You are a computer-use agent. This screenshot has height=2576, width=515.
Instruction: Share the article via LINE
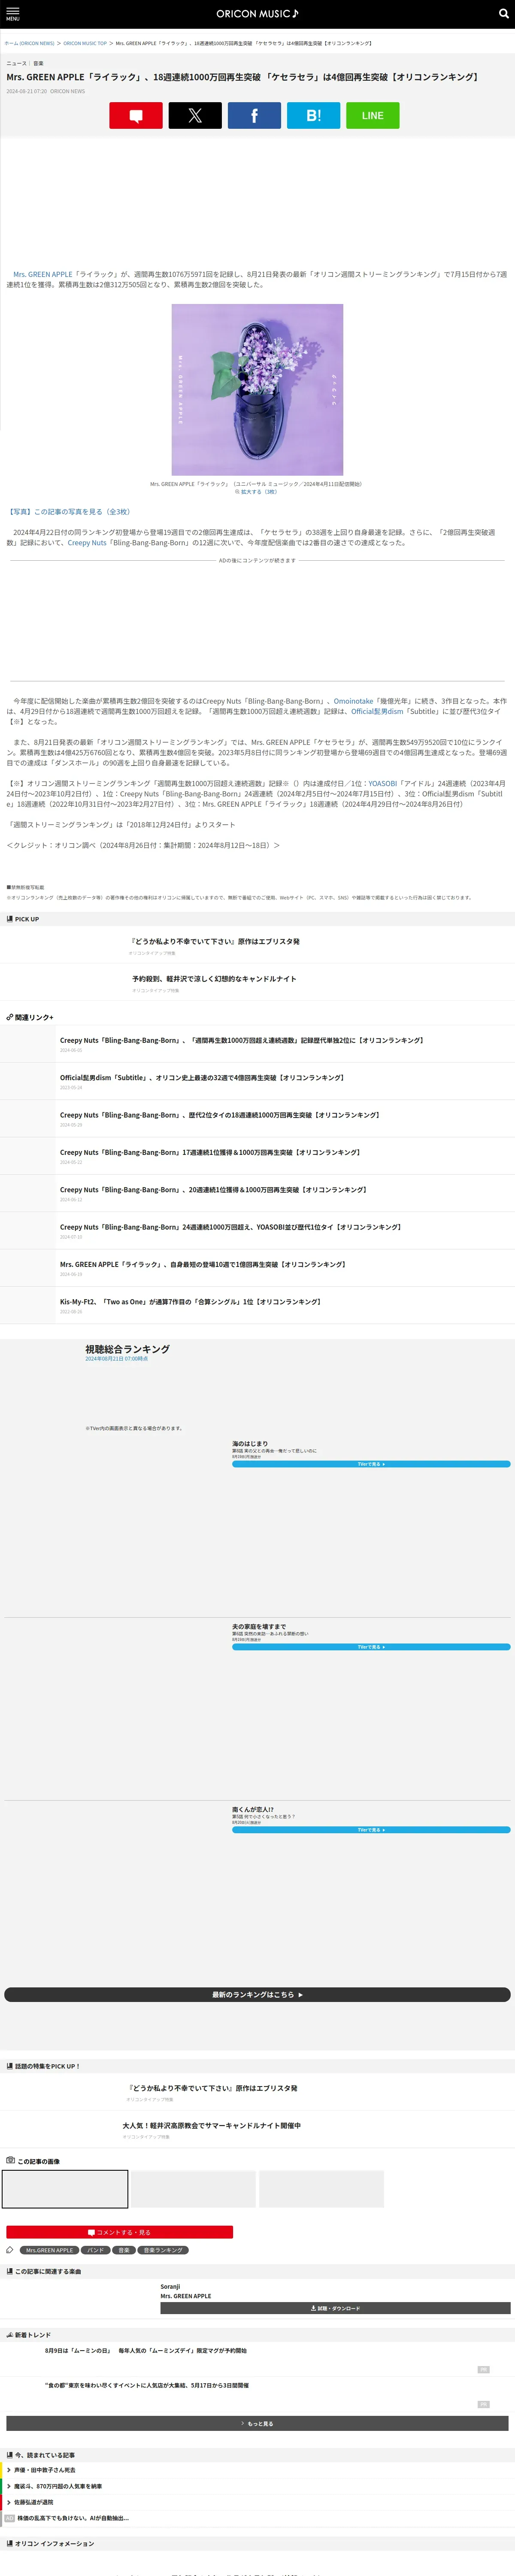(x=372, y=116)
